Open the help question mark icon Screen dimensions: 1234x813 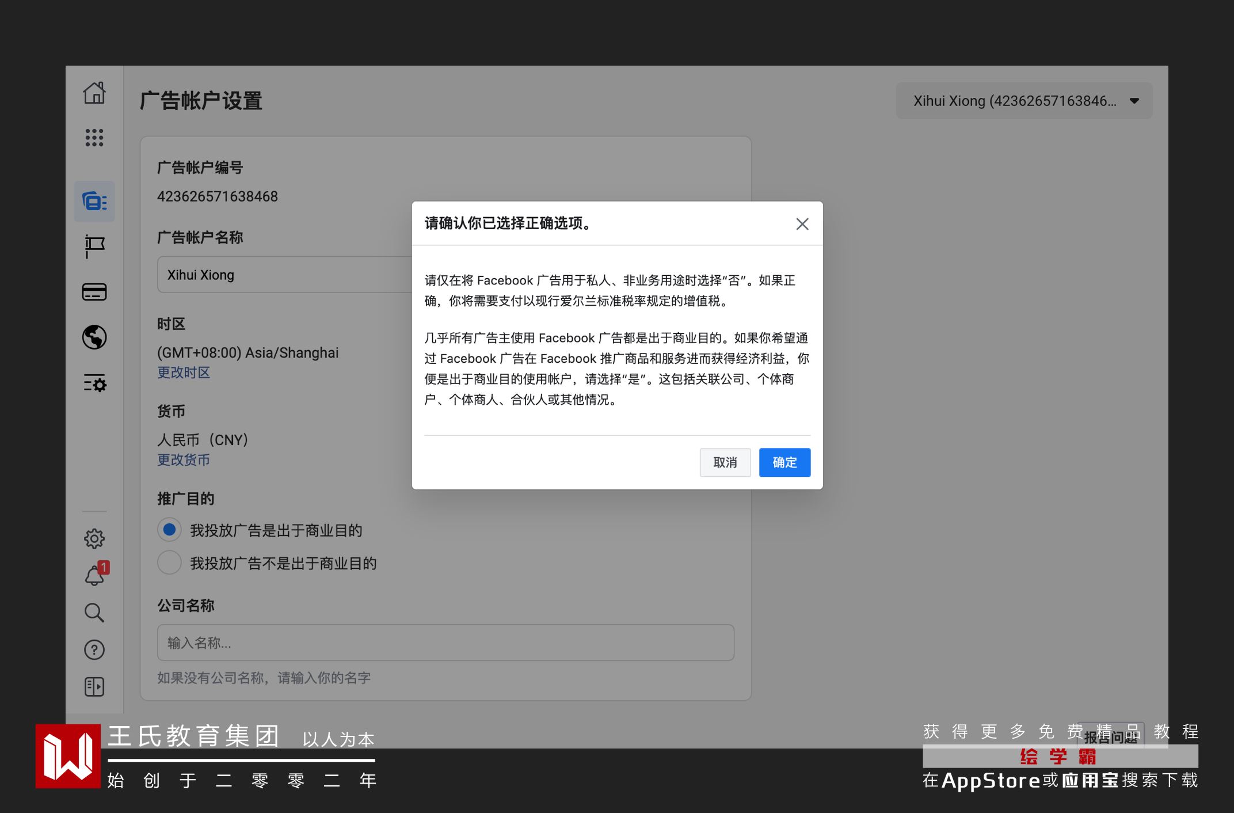[94, 649]
